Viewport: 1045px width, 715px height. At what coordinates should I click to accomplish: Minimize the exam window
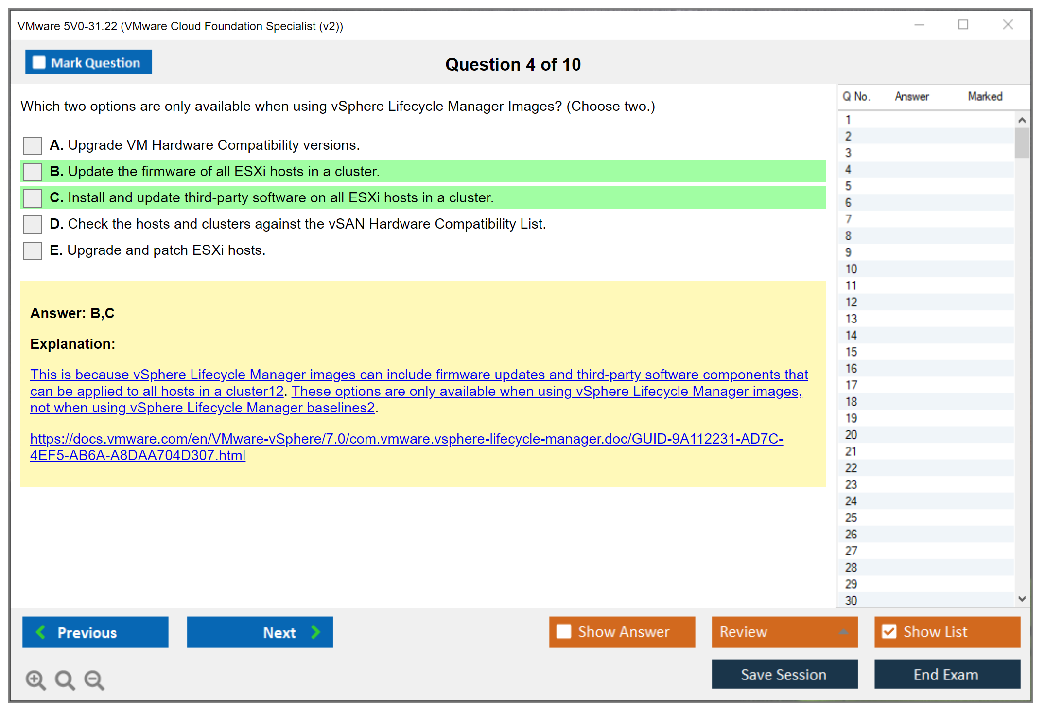[919, 25]
